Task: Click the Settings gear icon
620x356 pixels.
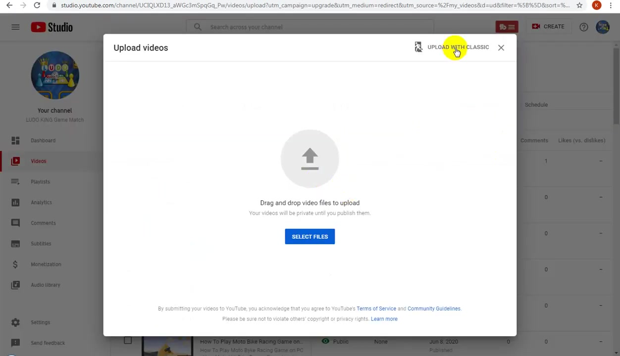Action: (15, 322)
